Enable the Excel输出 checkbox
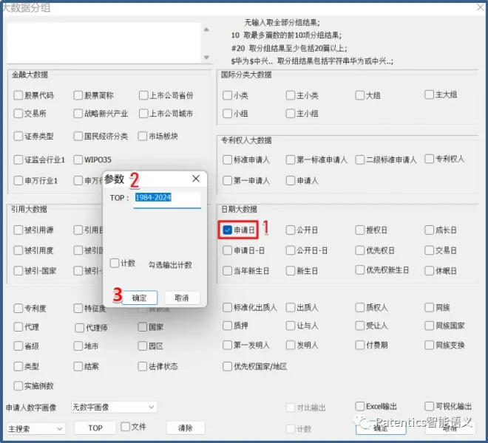Viewport: 488px width, 443px height. click(360, 406)
